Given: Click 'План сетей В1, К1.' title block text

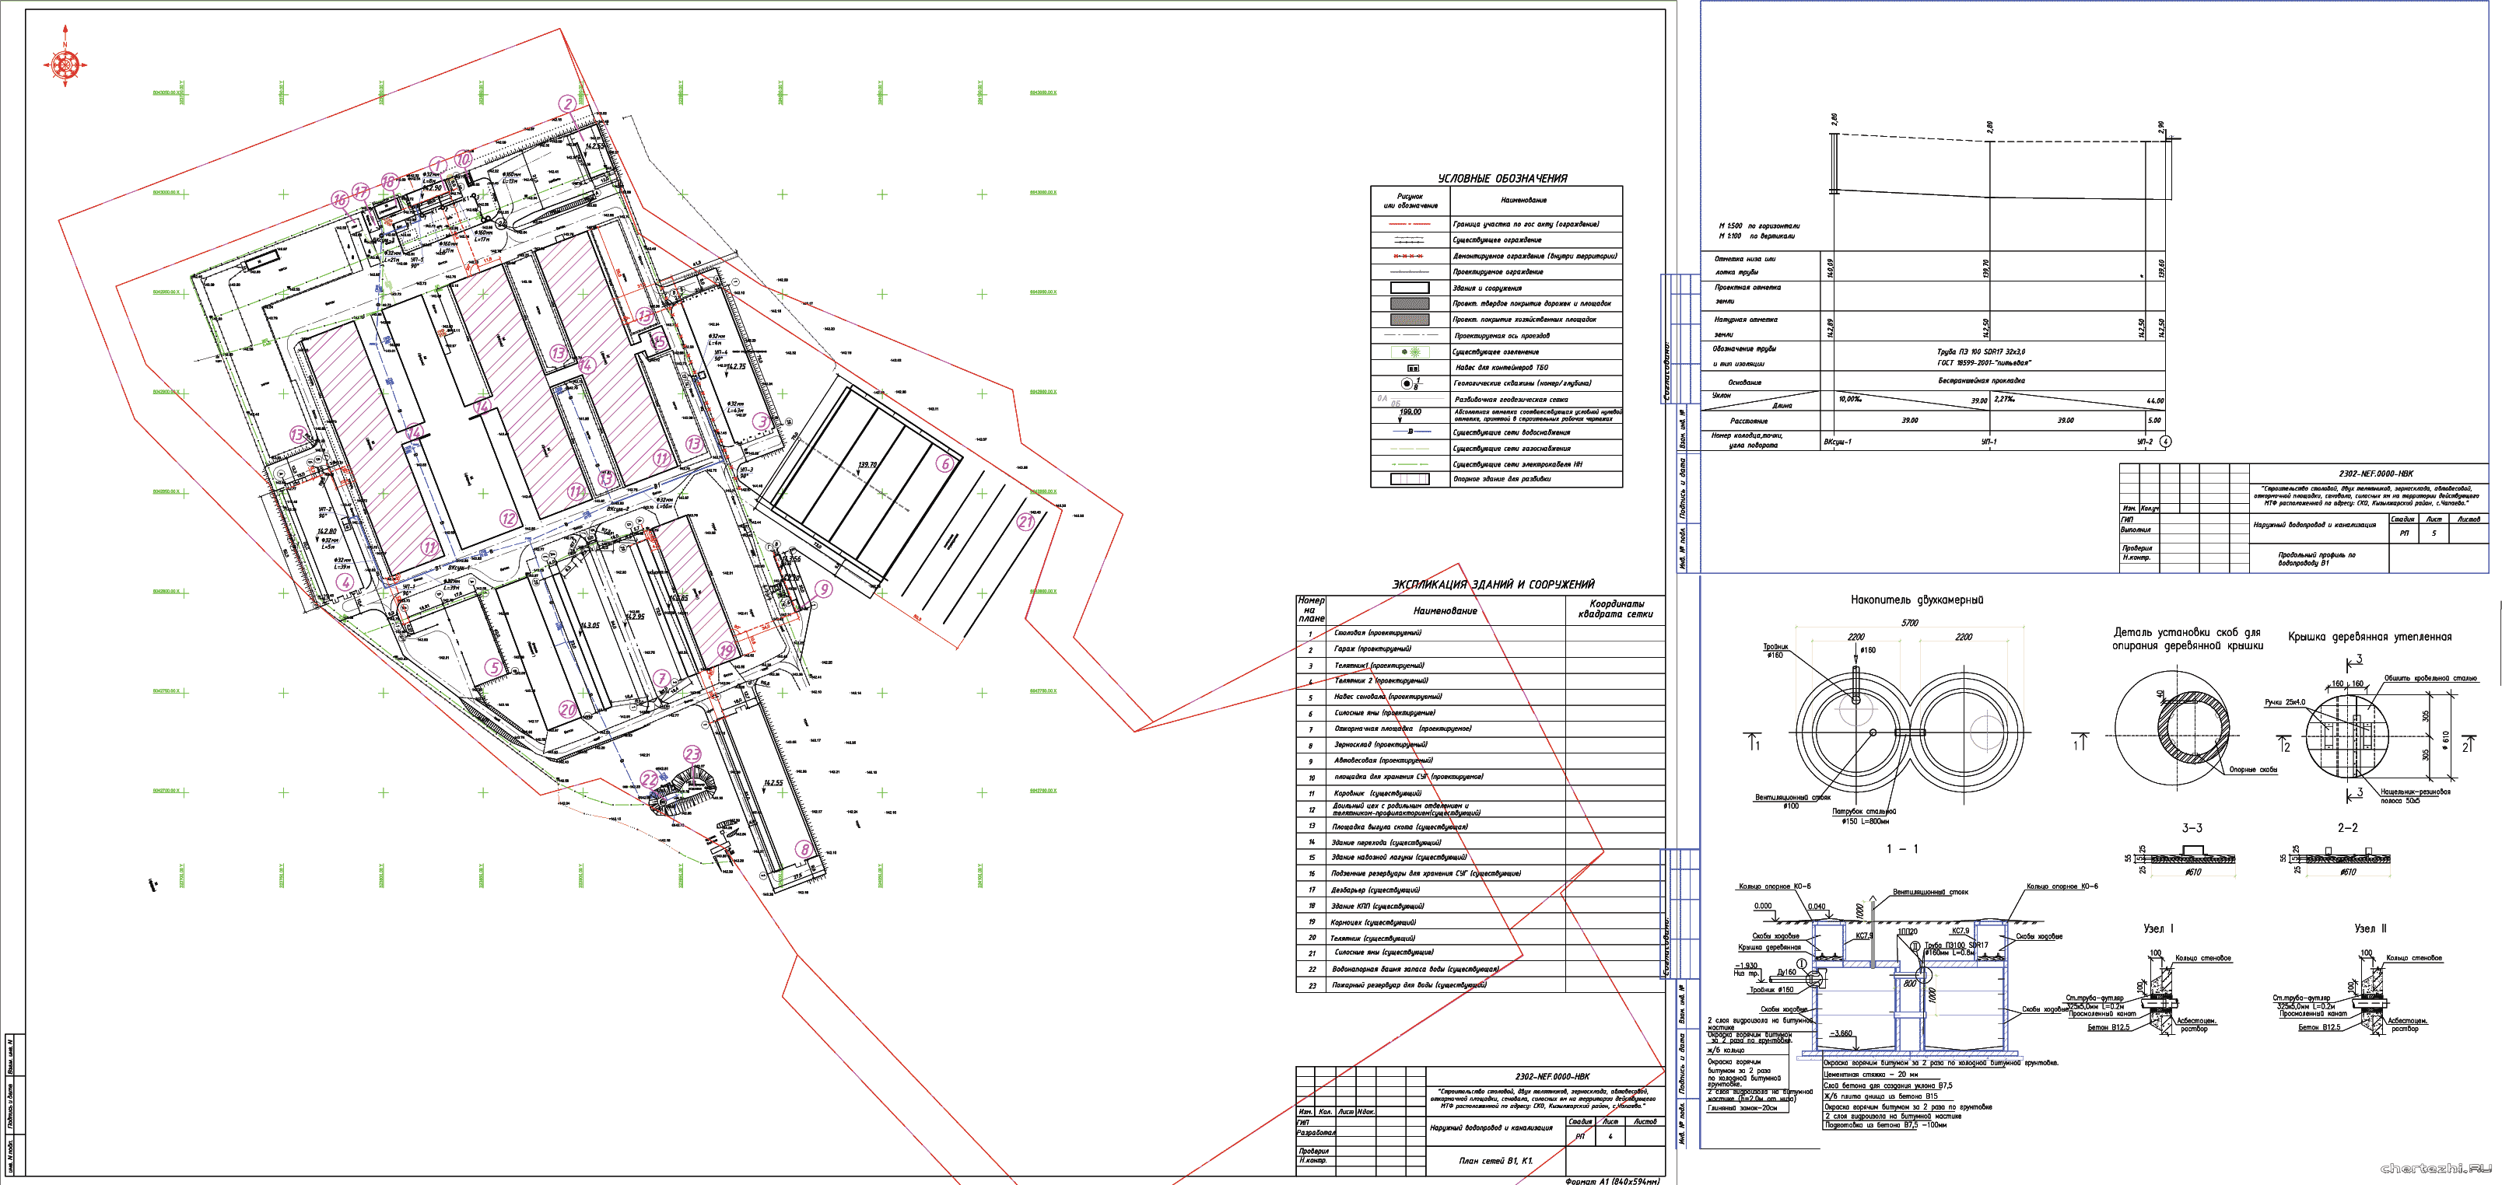Looking at the screenshot, I should 1496,1160.
